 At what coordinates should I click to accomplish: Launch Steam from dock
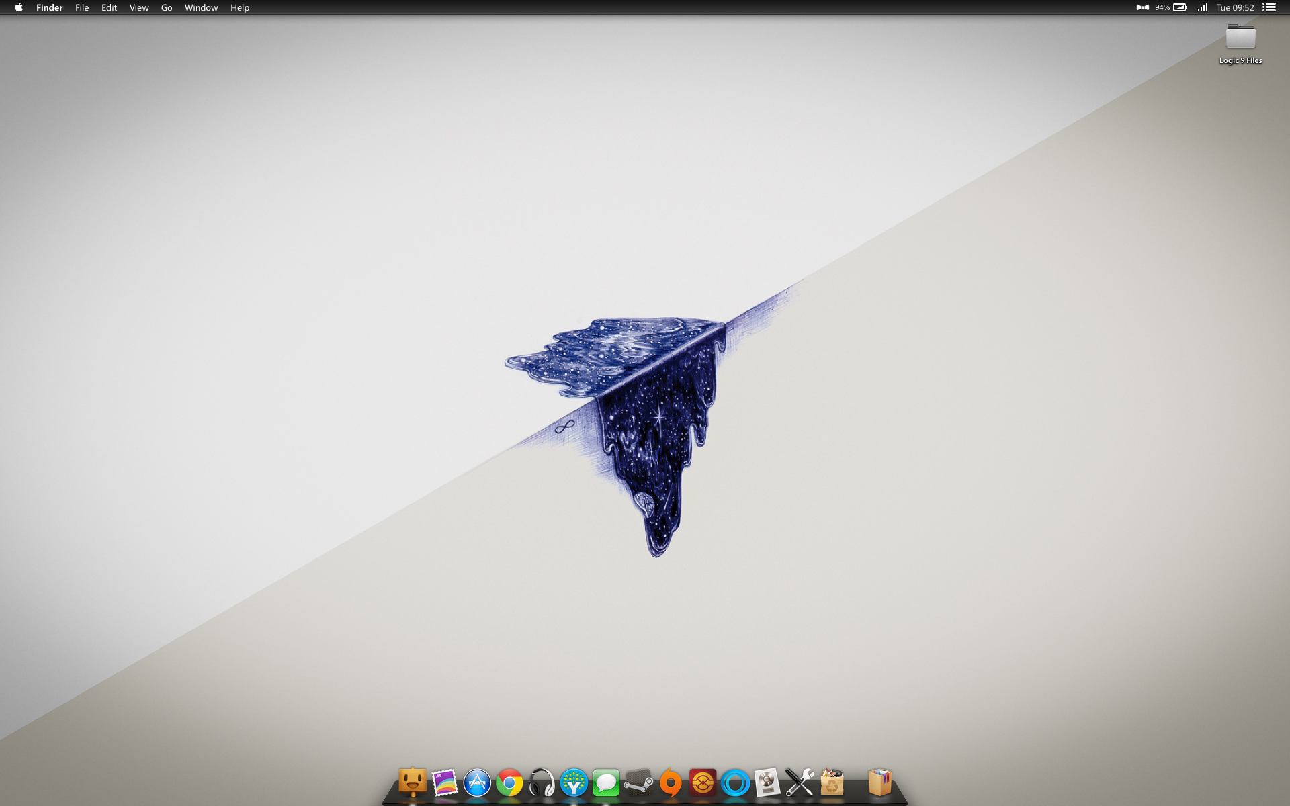tap(638, 782)
